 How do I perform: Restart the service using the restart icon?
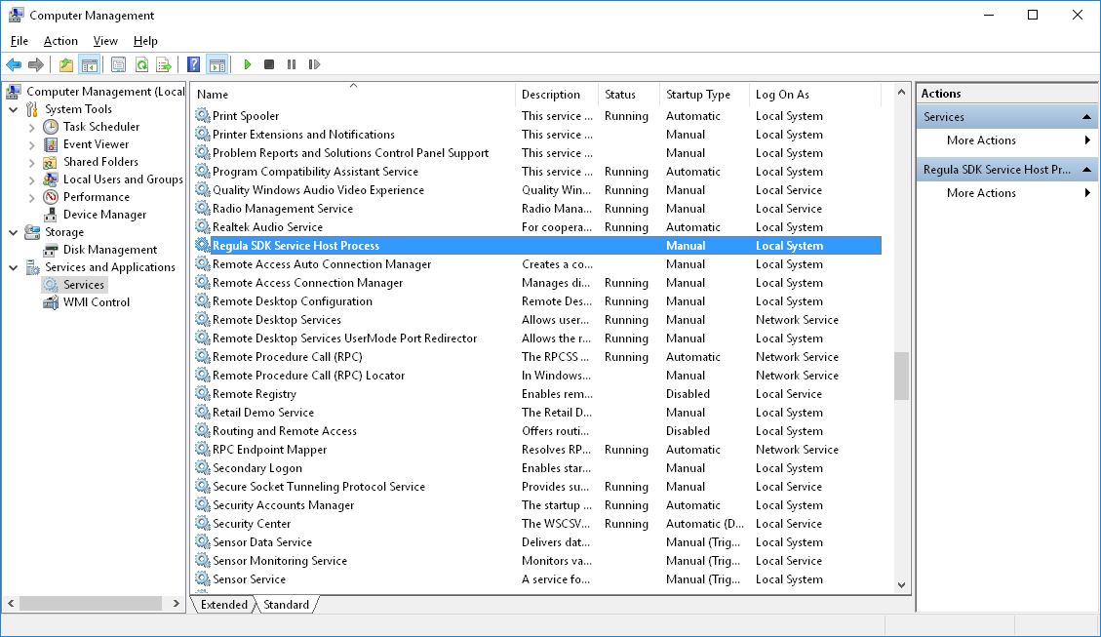[x=314, y=64]
